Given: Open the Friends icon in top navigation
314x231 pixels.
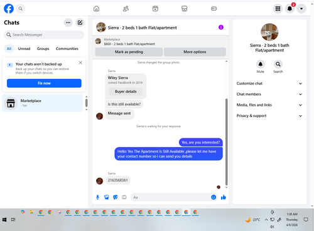Looking at the screenshot, I should (x=126, y=9).
